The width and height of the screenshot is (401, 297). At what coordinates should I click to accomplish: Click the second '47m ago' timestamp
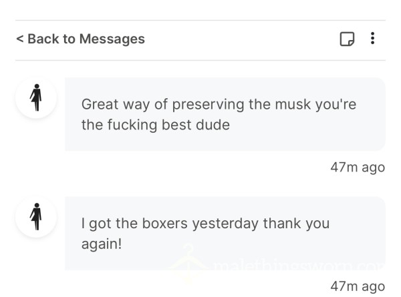[358, 286]
